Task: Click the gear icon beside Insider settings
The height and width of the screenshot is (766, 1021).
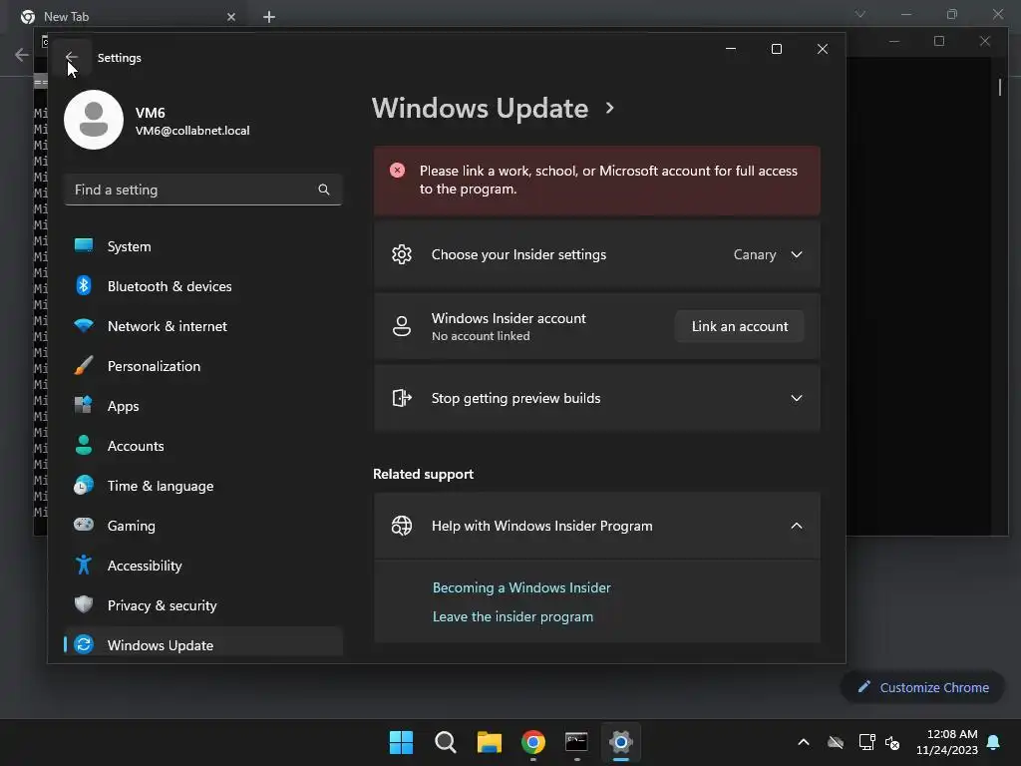Action: [402, 254]
